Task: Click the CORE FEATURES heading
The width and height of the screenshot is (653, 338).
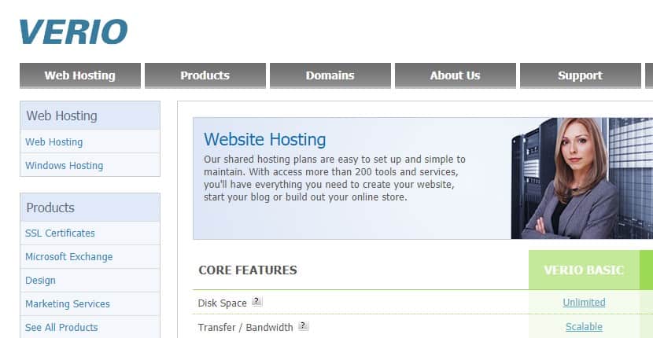Action: tap(248, 270)
